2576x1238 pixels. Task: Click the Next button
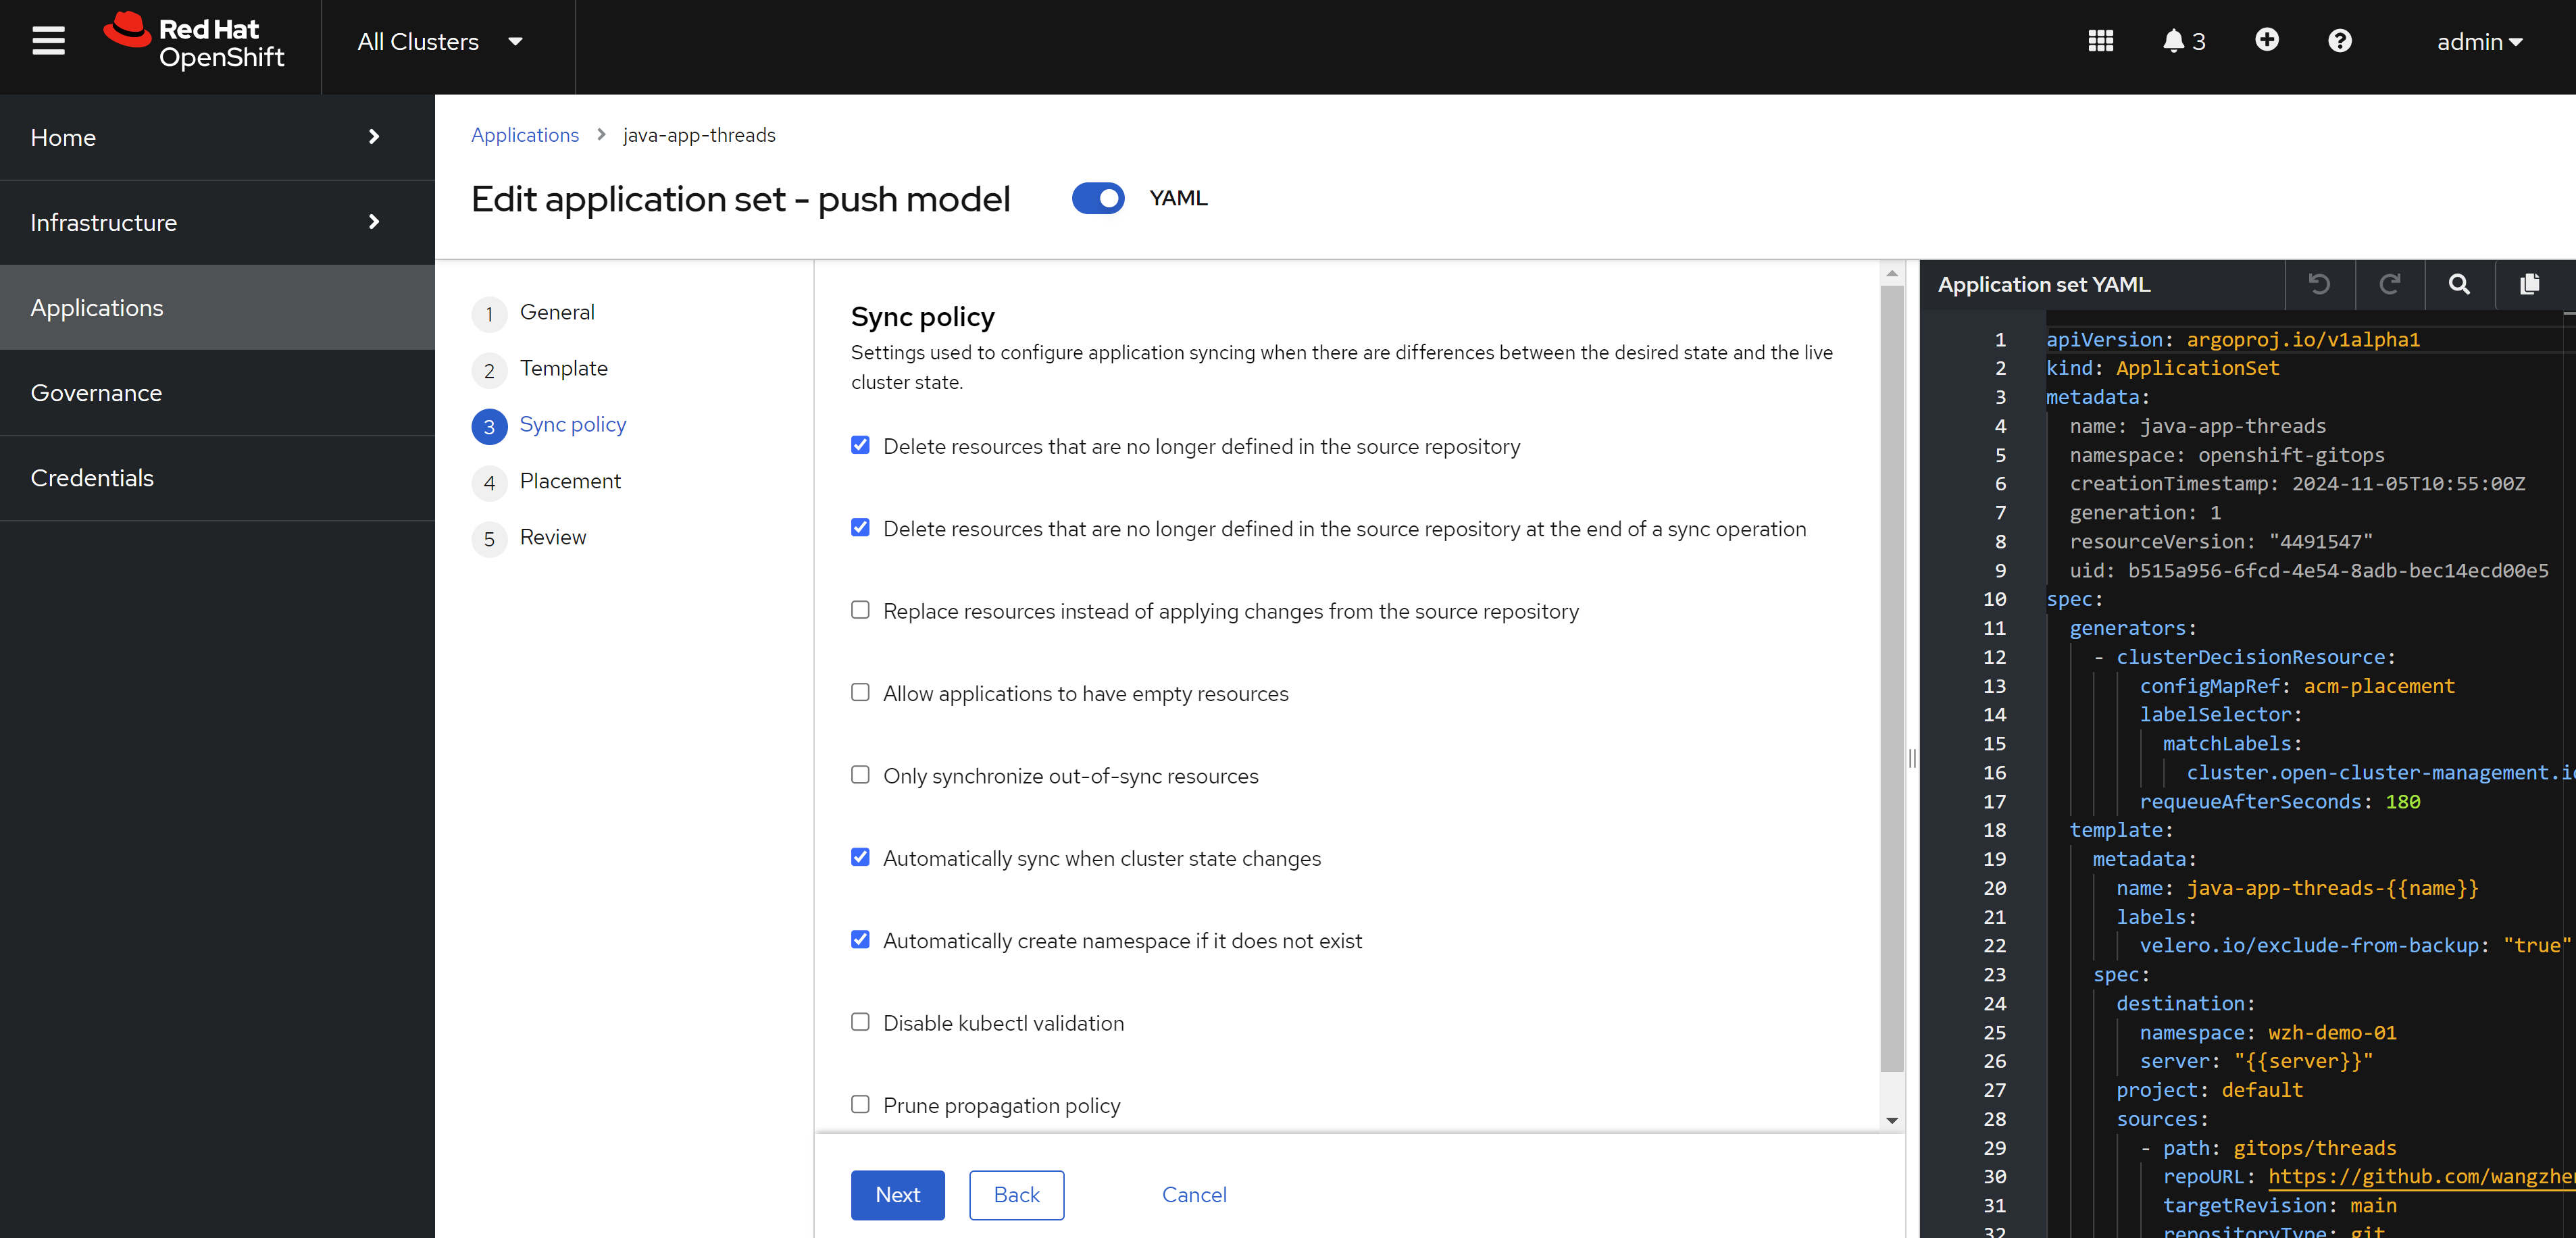tap(897, 1195)
